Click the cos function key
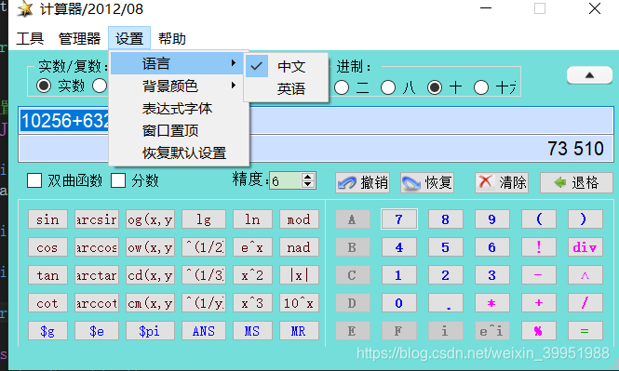The image size is (619, 371). (47, 247)
